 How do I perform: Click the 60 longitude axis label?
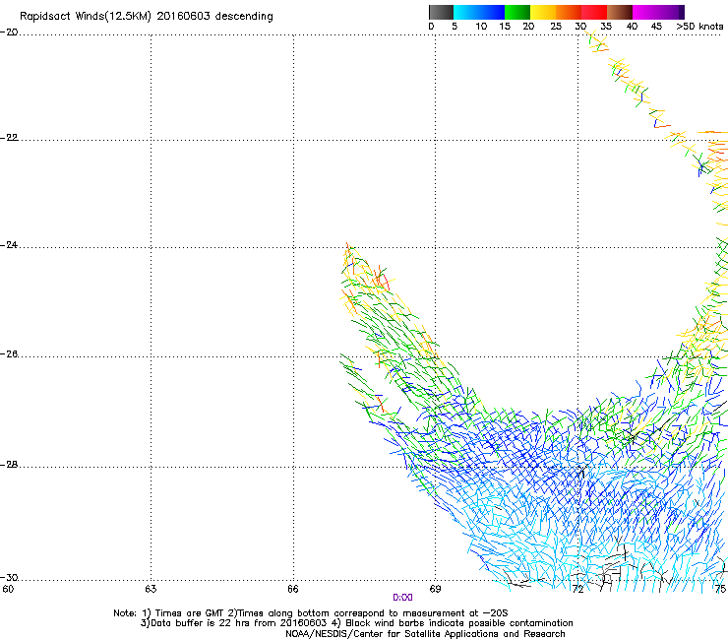pyautogui.click(x=8, y=590)
